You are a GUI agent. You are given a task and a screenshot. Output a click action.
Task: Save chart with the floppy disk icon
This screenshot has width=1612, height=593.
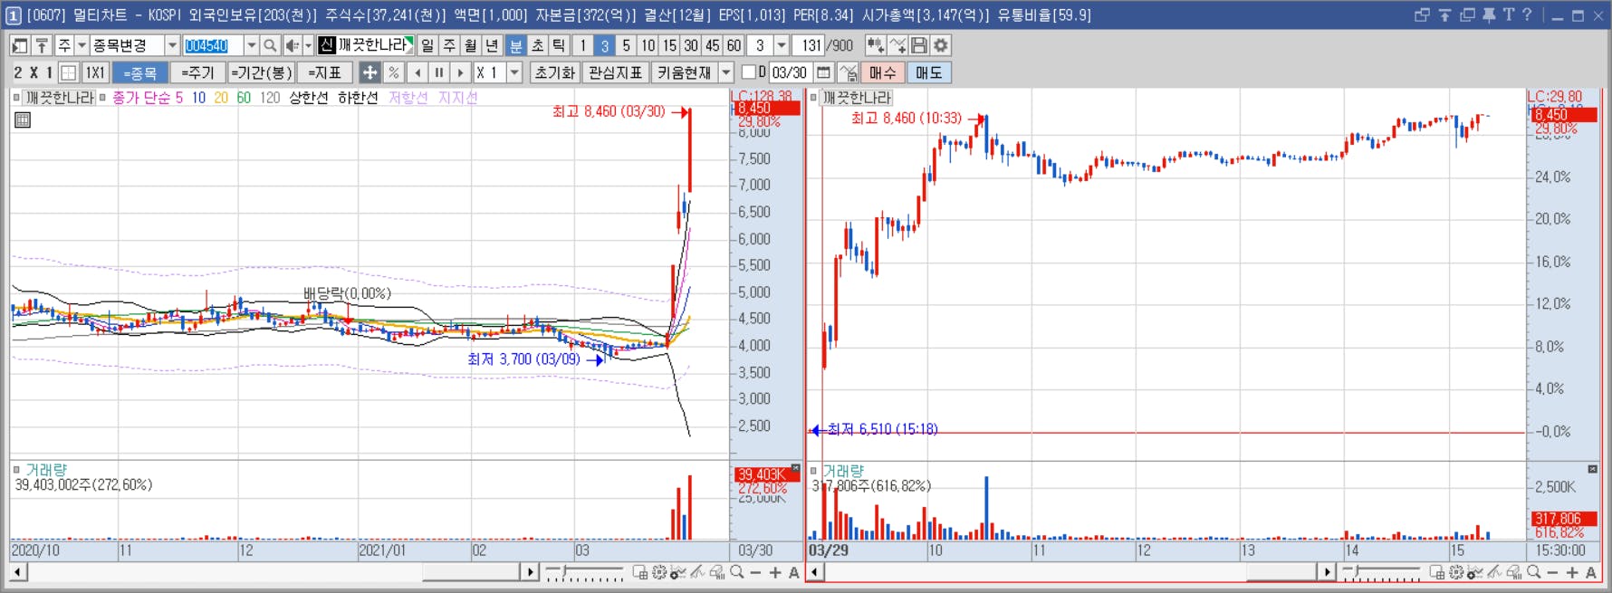(919, 45)
